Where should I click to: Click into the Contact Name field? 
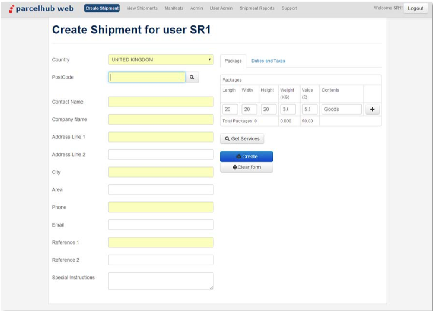coord(160,102)
